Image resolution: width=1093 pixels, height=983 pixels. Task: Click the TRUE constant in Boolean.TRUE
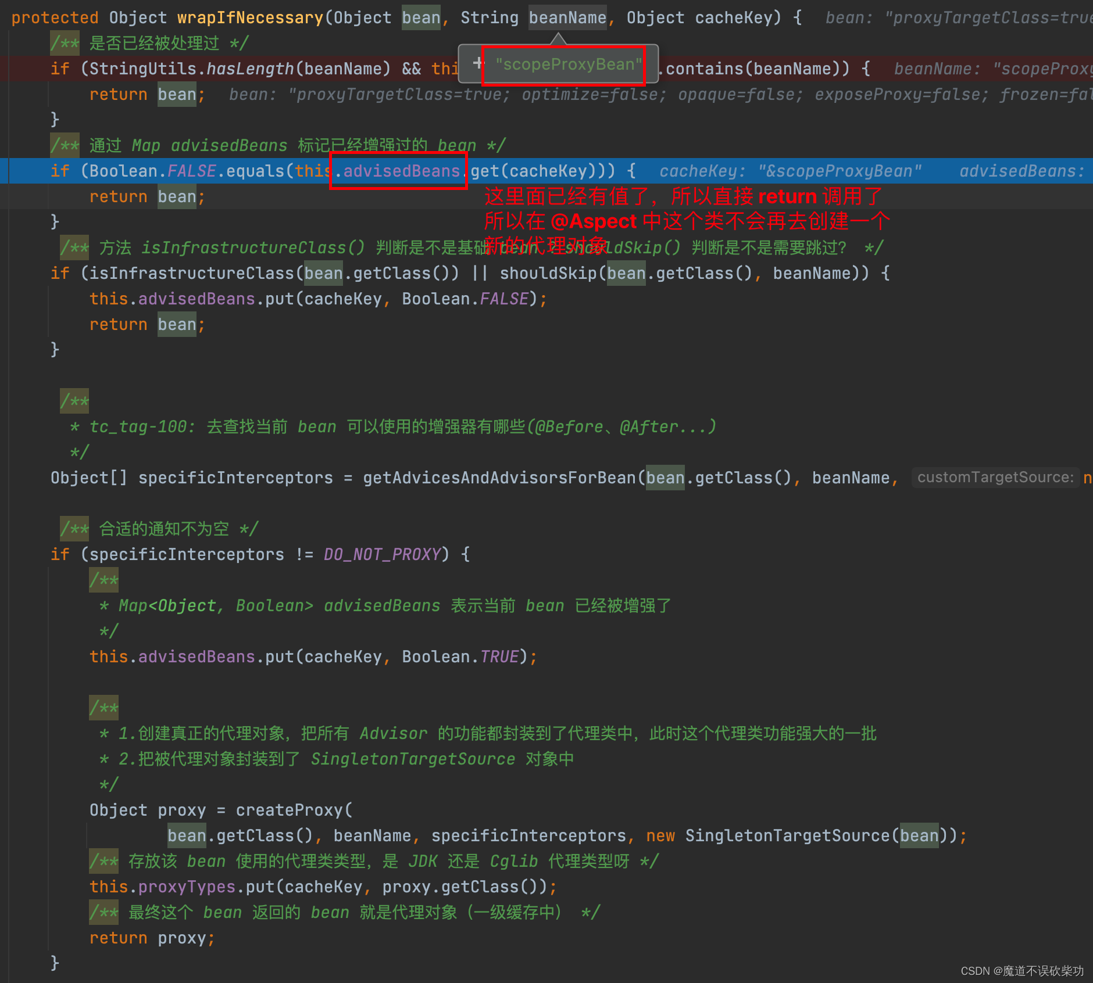pyautogui.click(x=499, y=656)
